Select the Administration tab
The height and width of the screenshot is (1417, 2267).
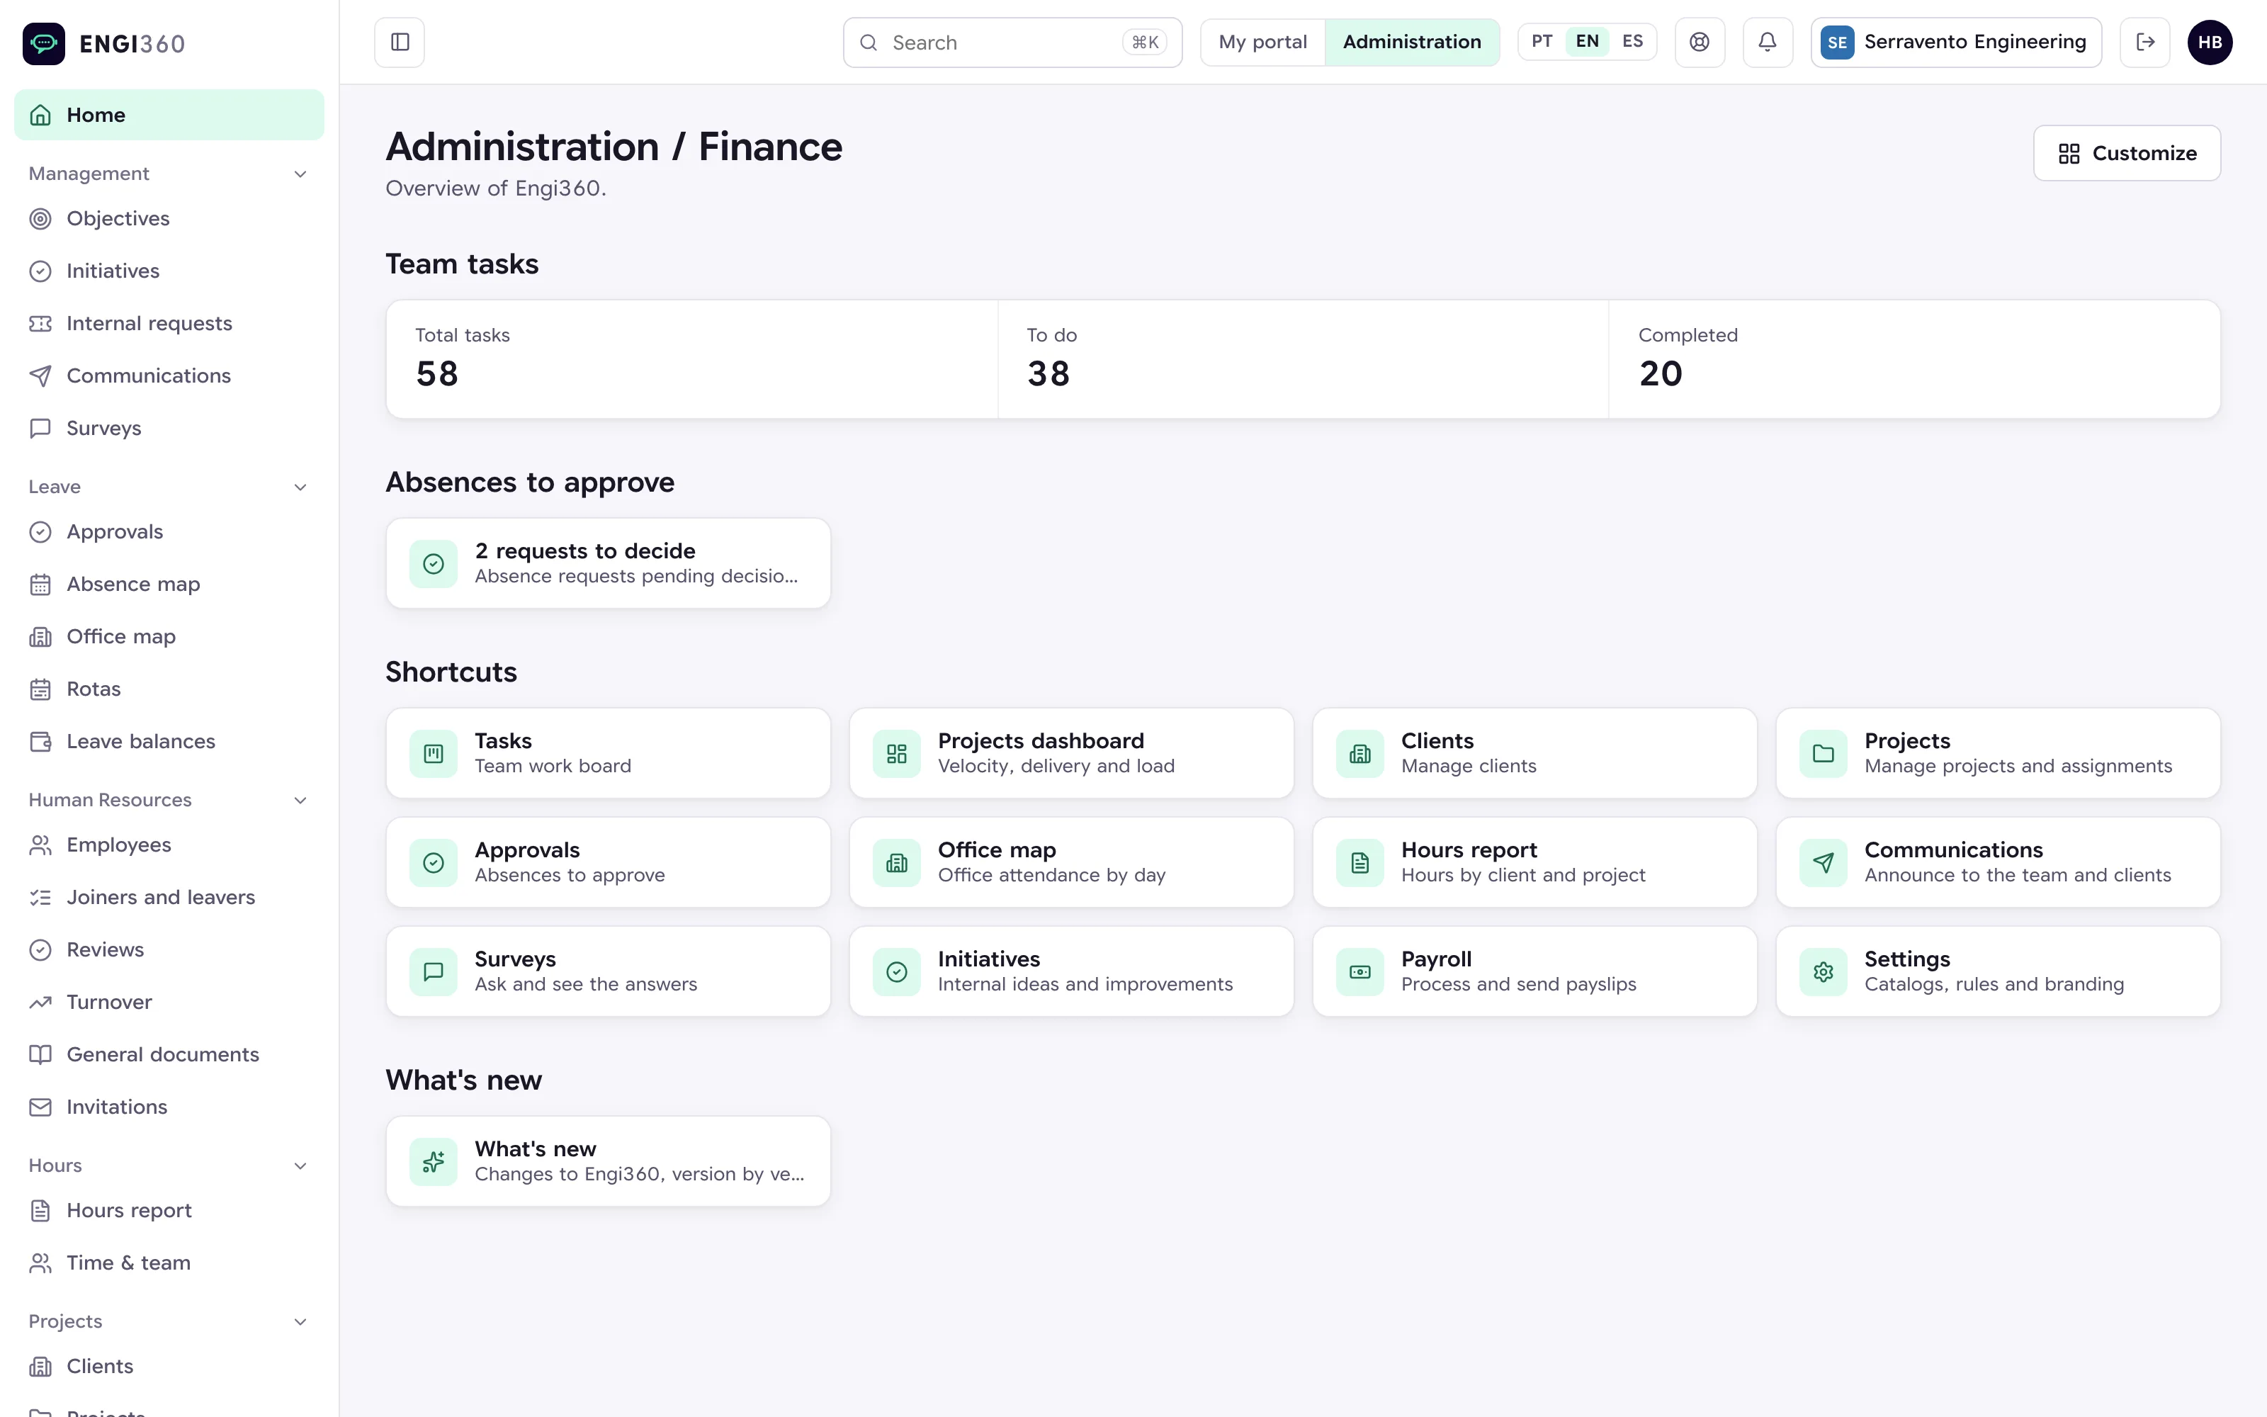1412,43
